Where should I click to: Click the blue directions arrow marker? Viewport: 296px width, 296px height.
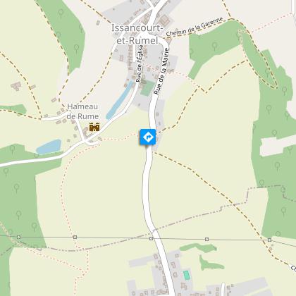148,137
